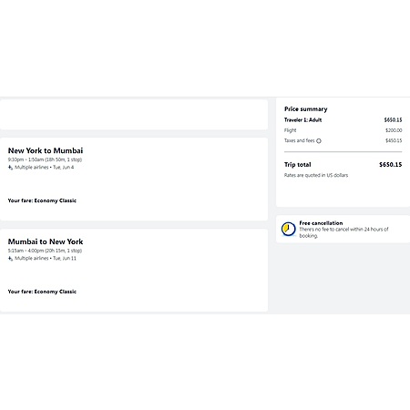Select the New York to Mumbai heading

click(x=46, y=150)
